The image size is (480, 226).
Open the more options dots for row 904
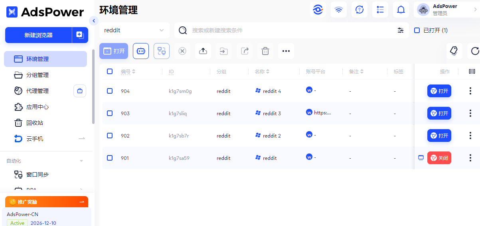coord(470,91)
